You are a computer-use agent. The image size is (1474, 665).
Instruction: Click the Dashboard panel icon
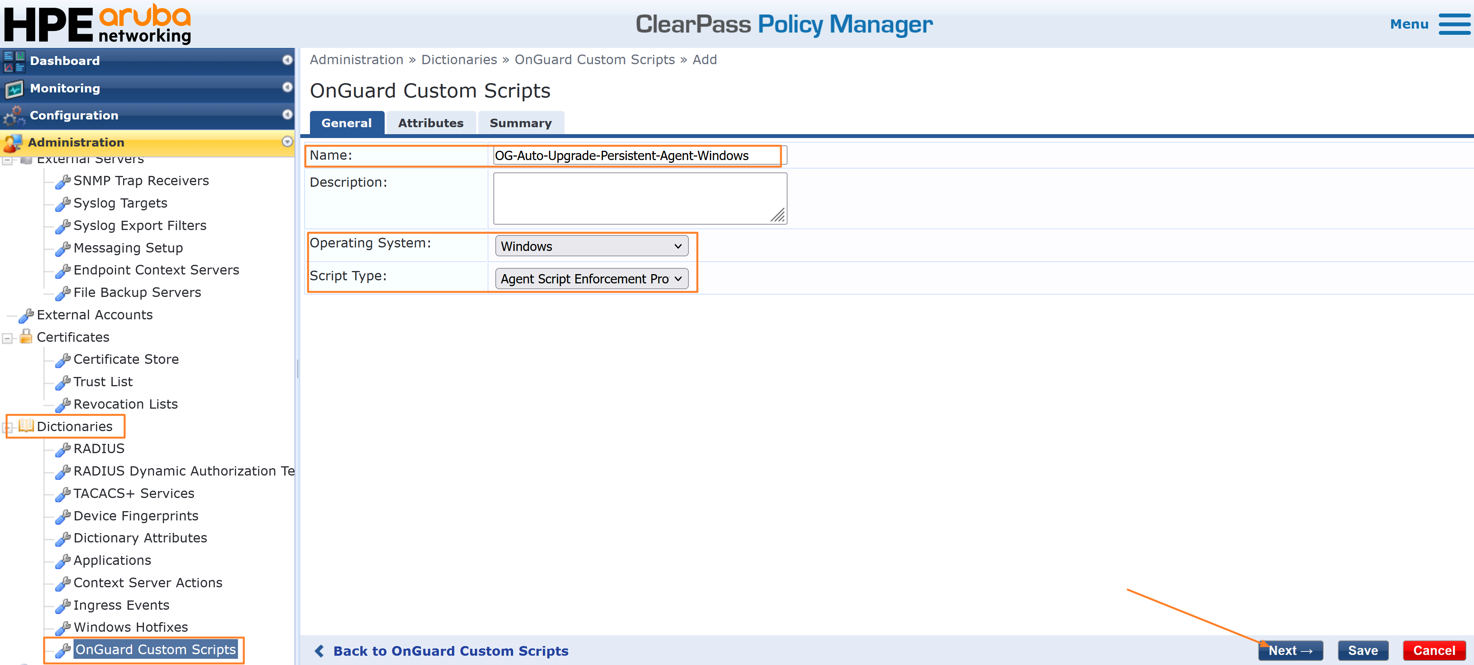(x=14, y=61)
